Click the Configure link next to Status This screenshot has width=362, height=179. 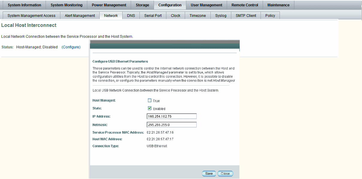pos(71,47)
